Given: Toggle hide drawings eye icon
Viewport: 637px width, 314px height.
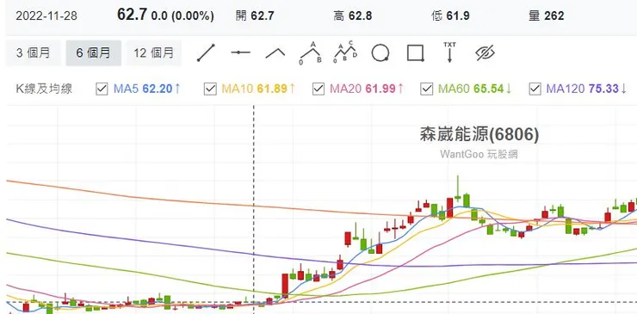Looking at the screenshot, I should (485, 52).
